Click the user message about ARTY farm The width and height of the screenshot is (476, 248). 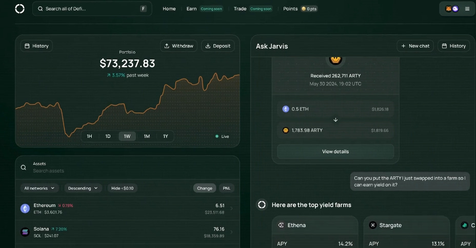[410, 181]
